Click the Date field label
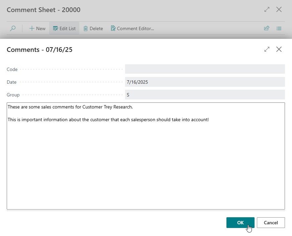The width and height of the screenshot is (292, 236). coord(12,82)
